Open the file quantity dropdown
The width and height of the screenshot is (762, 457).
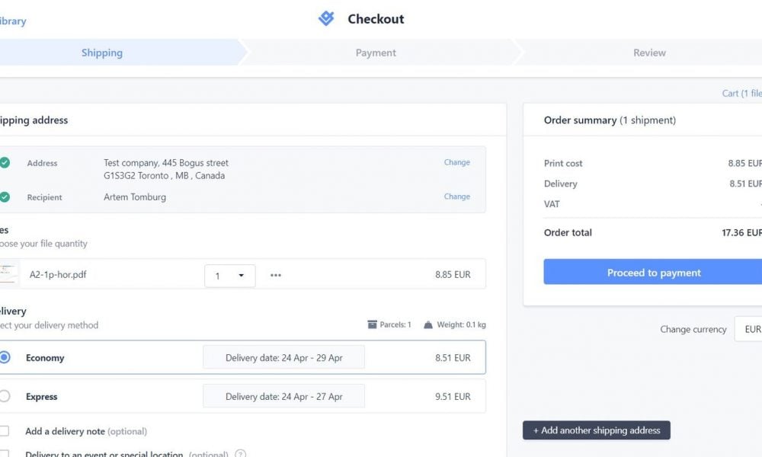(x=229, y=275)
